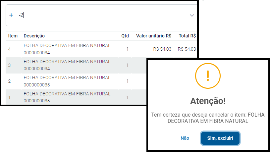The image size is (270, 152).
Task: Click the orange exclamation warning icon
Action: (x=208, y=76)
